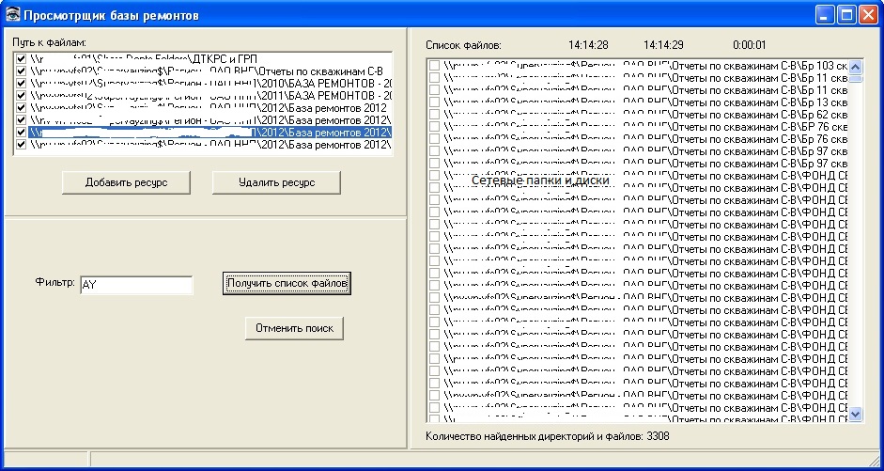Image resolution: width=884 pixels, height=471 pixels.
Task: Click the elapsed time 0:00:01
Action: coord(750,45)
